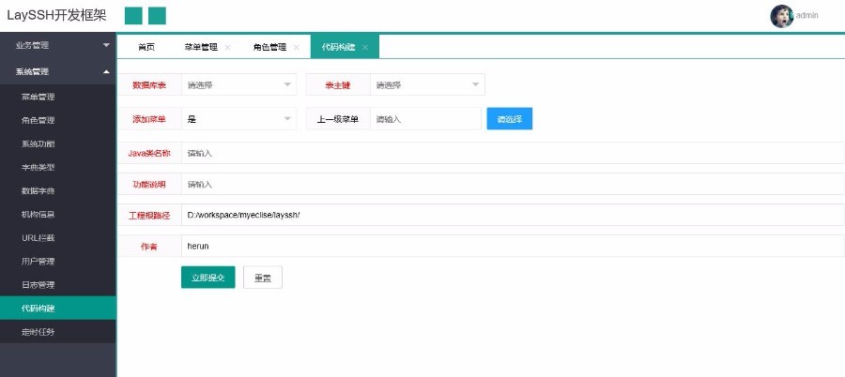The height and width of the screenshot is (377, 845).
Task: Click the blue 请选择 button
Action: pos(509,119)
